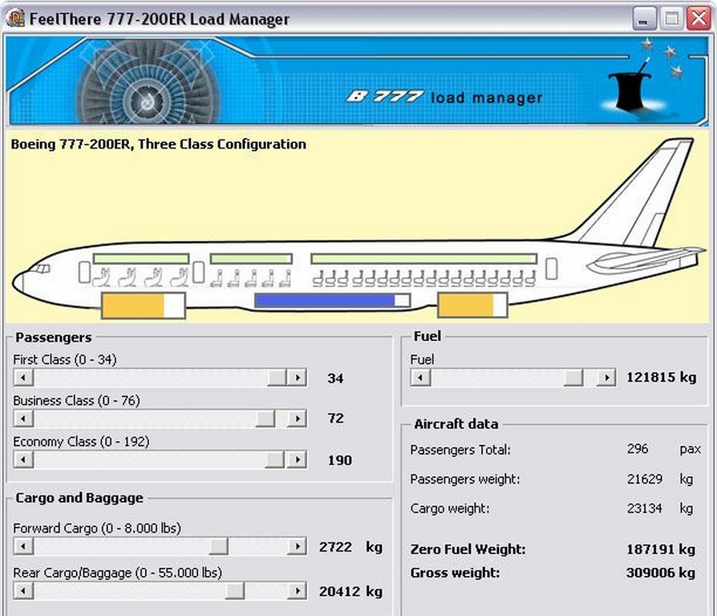This screenshot has height=616, width=717.
Task: Click the Load Manager title bar app icon
Action: point(15,18)
